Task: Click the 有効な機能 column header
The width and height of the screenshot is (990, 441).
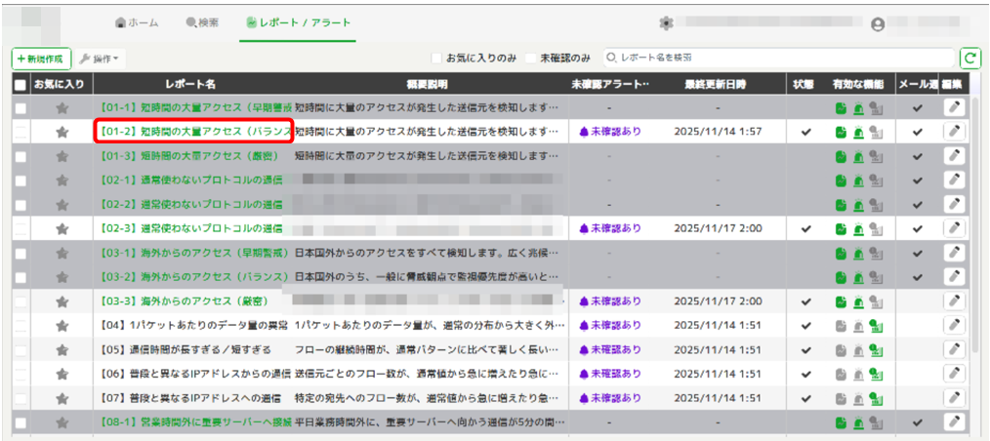Action: point(858,85)
